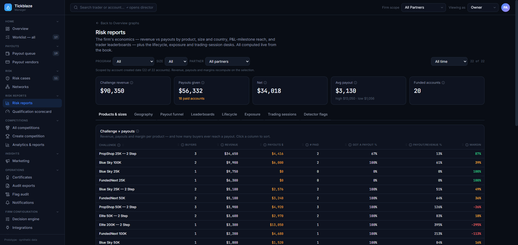This screenshot has width=518, height=245.
Task: Open the PROGRAM filter dropdown
Action: (x=133, y=61)
